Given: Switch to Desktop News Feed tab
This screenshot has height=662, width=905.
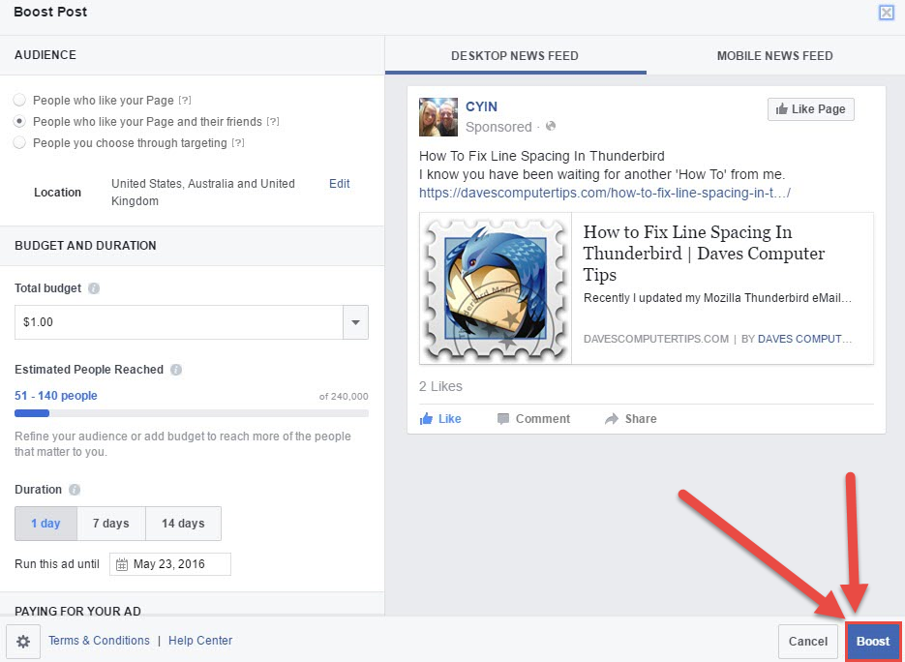Looking at the screenshot, I should pos(515,56).
